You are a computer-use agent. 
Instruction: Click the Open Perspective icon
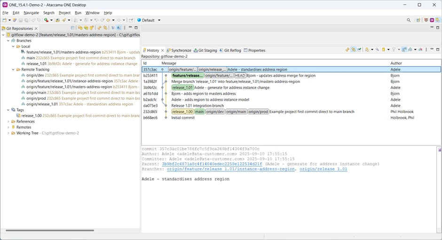pos(418,20)
